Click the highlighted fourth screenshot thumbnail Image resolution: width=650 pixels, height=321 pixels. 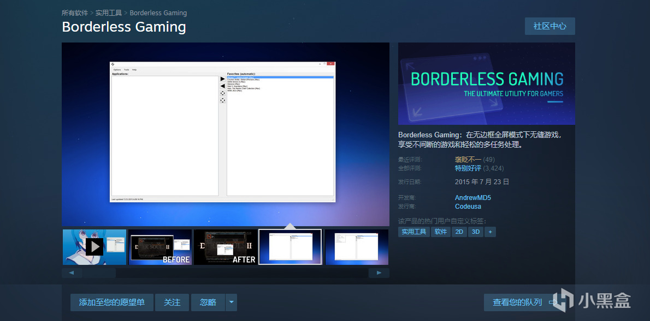click(290, 247)
